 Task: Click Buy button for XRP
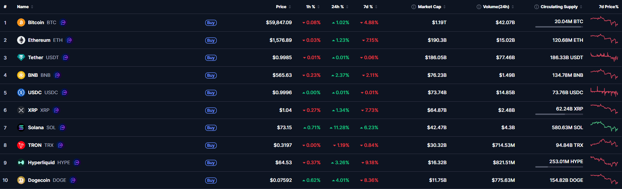[x=211, y=110]
